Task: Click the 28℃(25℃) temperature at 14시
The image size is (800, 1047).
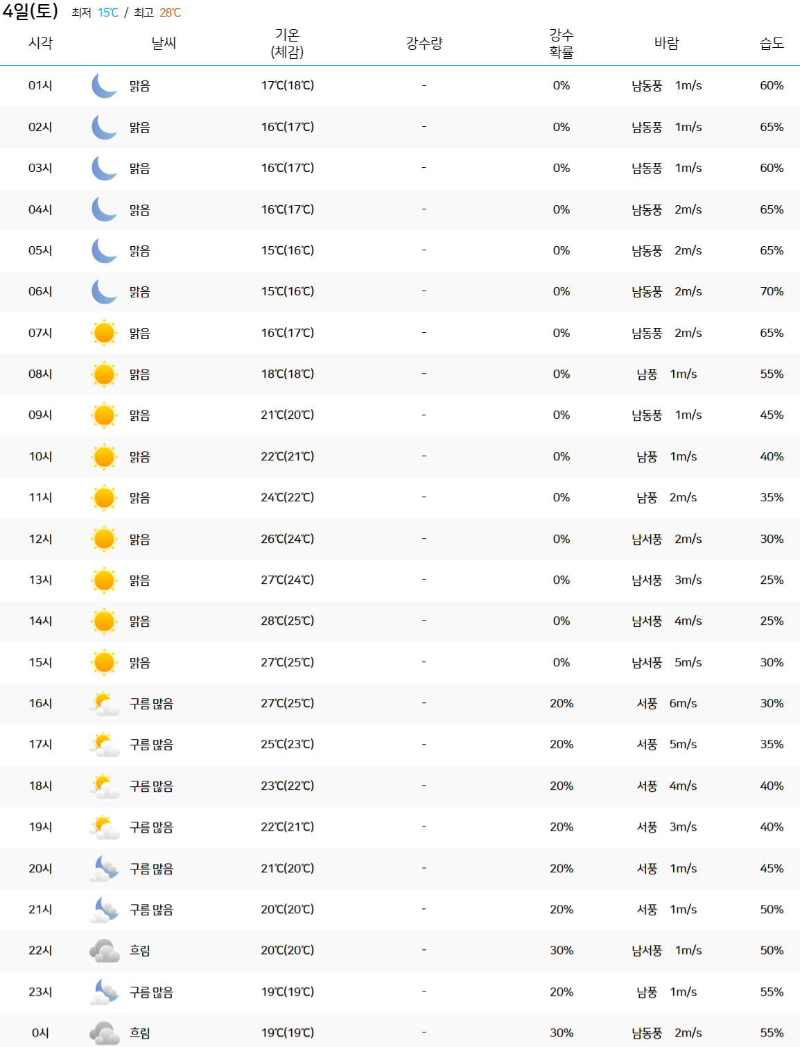Action: (288, 621)
